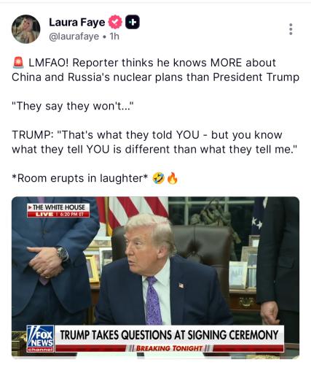311x365 pixels.
Task: Click the pink verified checkmark badge
Action: click(x=115, y=22)
